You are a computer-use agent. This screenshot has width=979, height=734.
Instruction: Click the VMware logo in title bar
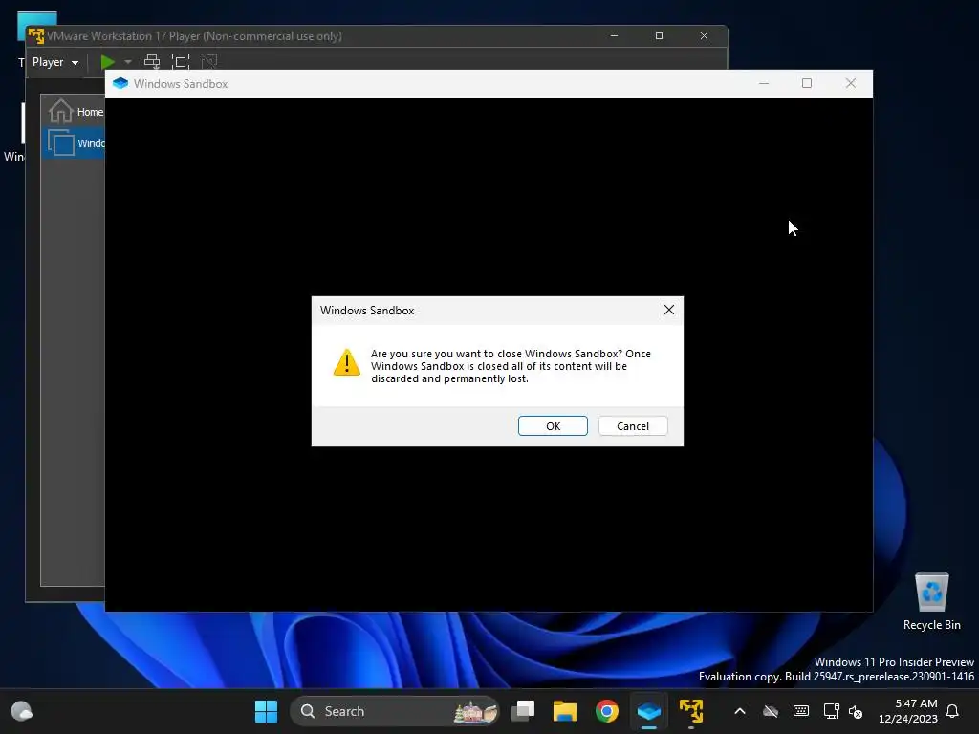coord(36,35)
